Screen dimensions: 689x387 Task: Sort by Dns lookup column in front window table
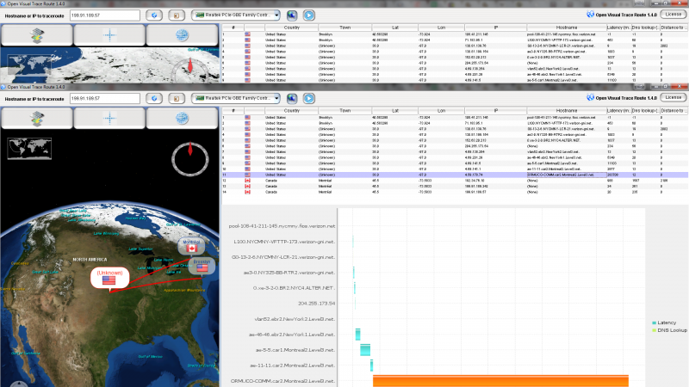coord(645,111)
